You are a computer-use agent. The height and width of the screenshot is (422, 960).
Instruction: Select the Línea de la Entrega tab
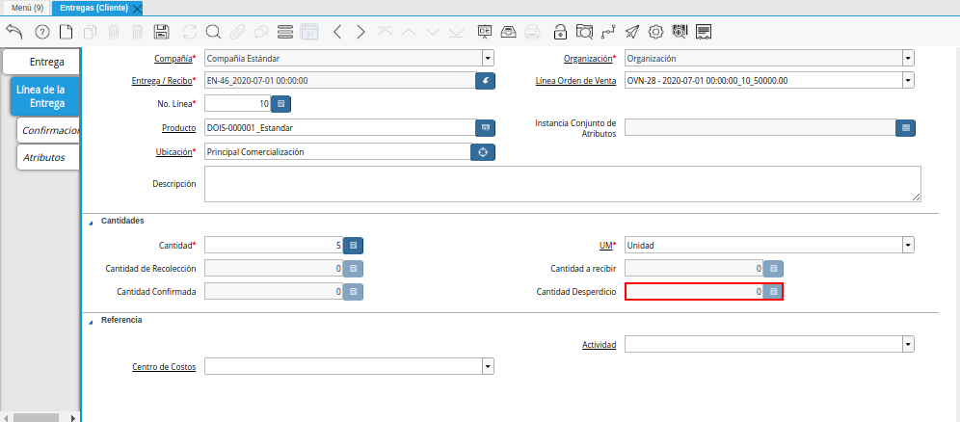point(45,96)
